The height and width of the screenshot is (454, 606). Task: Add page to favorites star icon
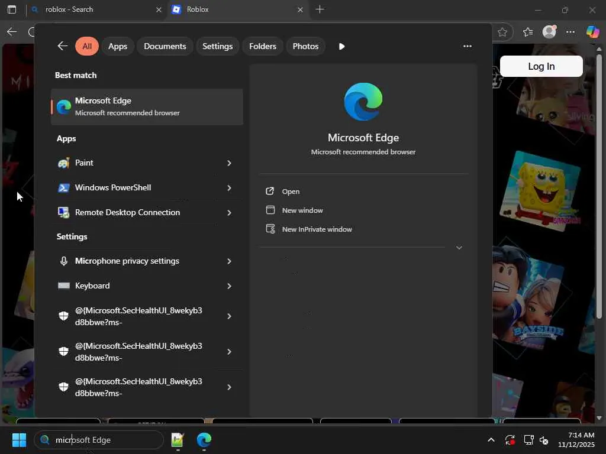[502, 32]
